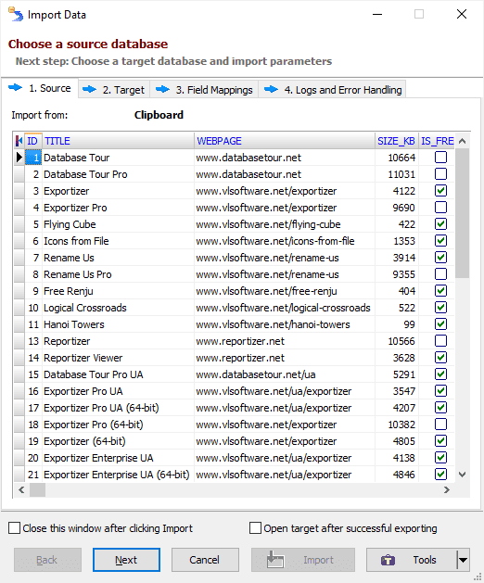The image size is (484, 583).
Task: Click the current row arrow indicator
Action: coord(19,158)
